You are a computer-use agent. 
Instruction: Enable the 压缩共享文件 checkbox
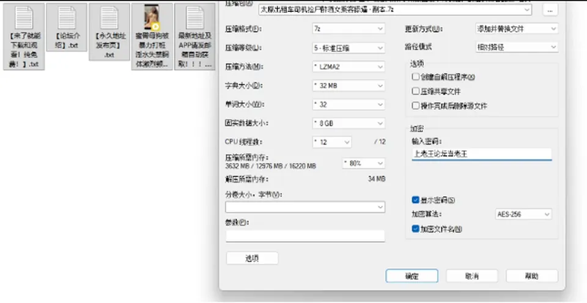pyautogui.click(x=415, y=91)
